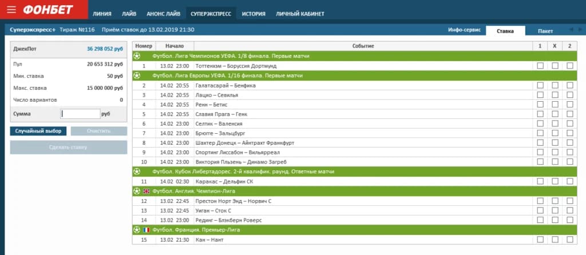This screenshot has height=255, width=586.
Task: Click the soccer ball icon in Кубок Либертадорес header
Action: 137,172
